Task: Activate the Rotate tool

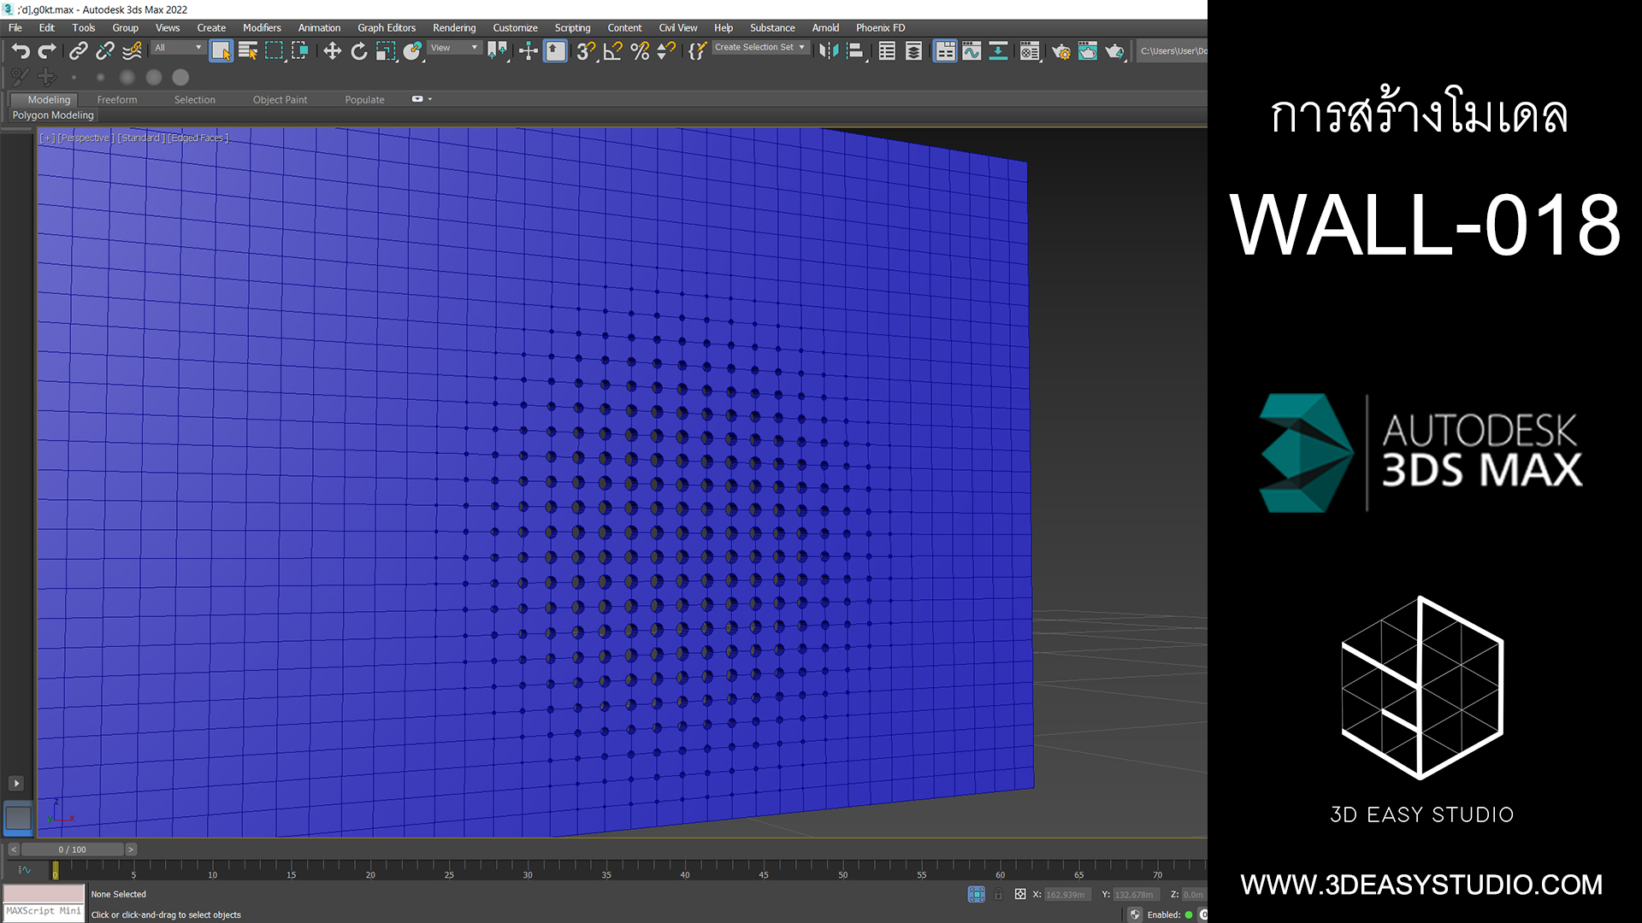Action: click(359, 51)
